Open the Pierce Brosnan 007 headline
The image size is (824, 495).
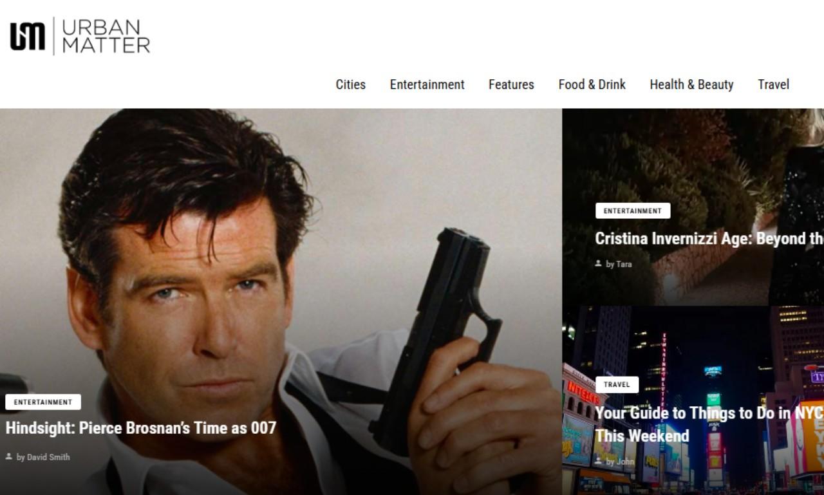click(141, 428)
